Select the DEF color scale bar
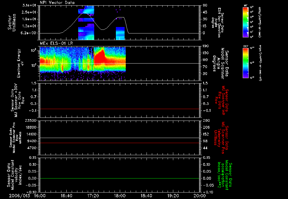 (246, 63)
